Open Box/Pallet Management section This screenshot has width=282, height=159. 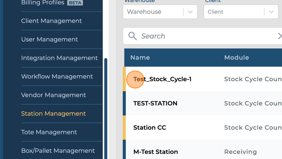[x=58, y=151]
